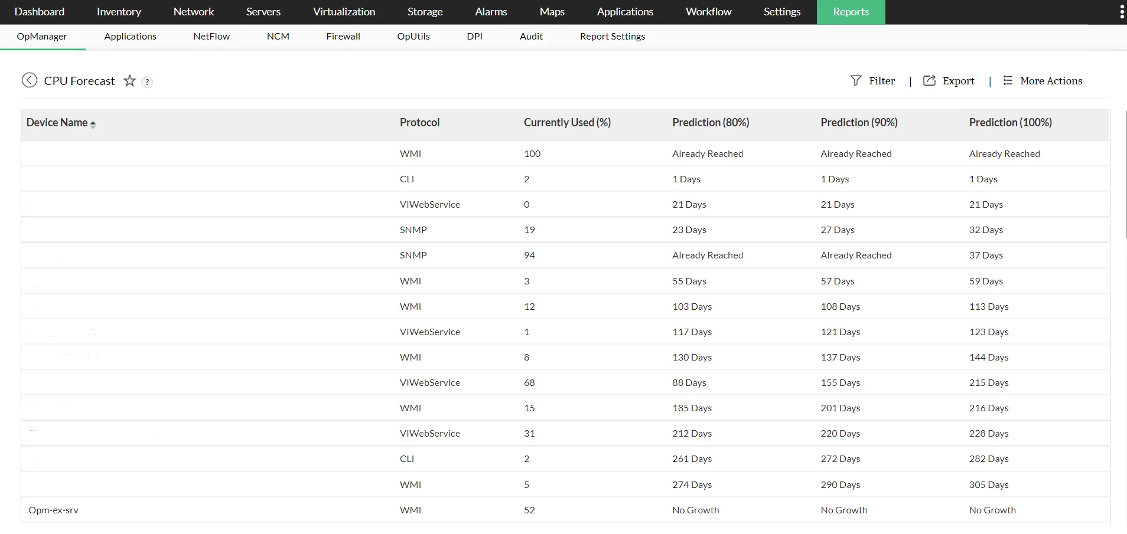This screenshot has height=534, width=1127.
Task: Open the Report Settings tab
Action: [612, 36]
